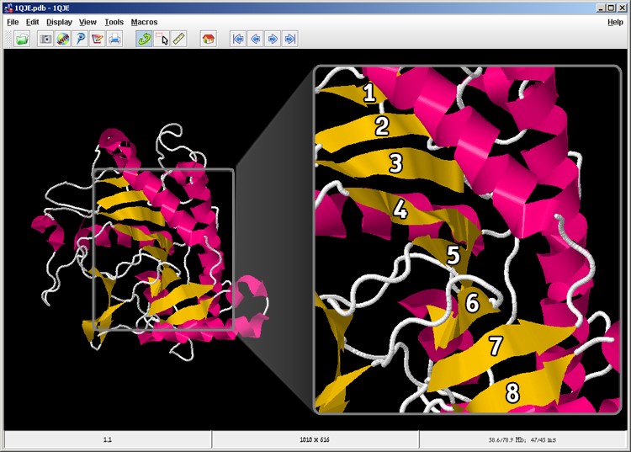Image resolution: width=631 pixels, height=452 pixels.
Task: Click the open file folder icon
Action: coord(22,39)
